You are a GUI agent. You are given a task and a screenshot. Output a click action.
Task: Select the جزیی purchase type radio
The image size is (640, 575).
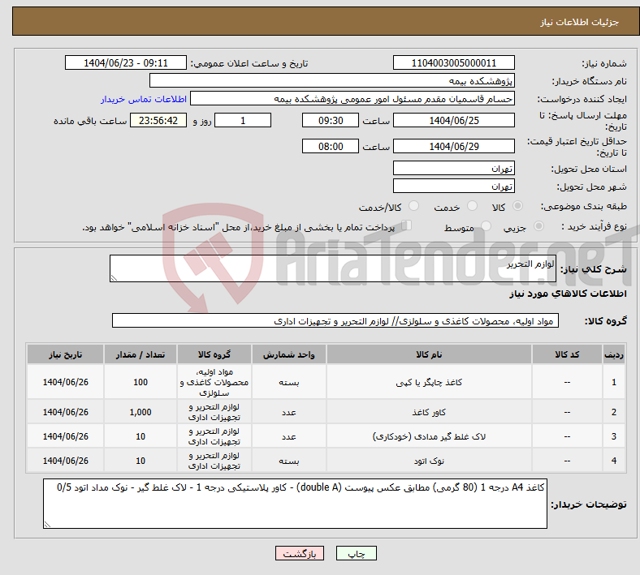pos(538,225)
